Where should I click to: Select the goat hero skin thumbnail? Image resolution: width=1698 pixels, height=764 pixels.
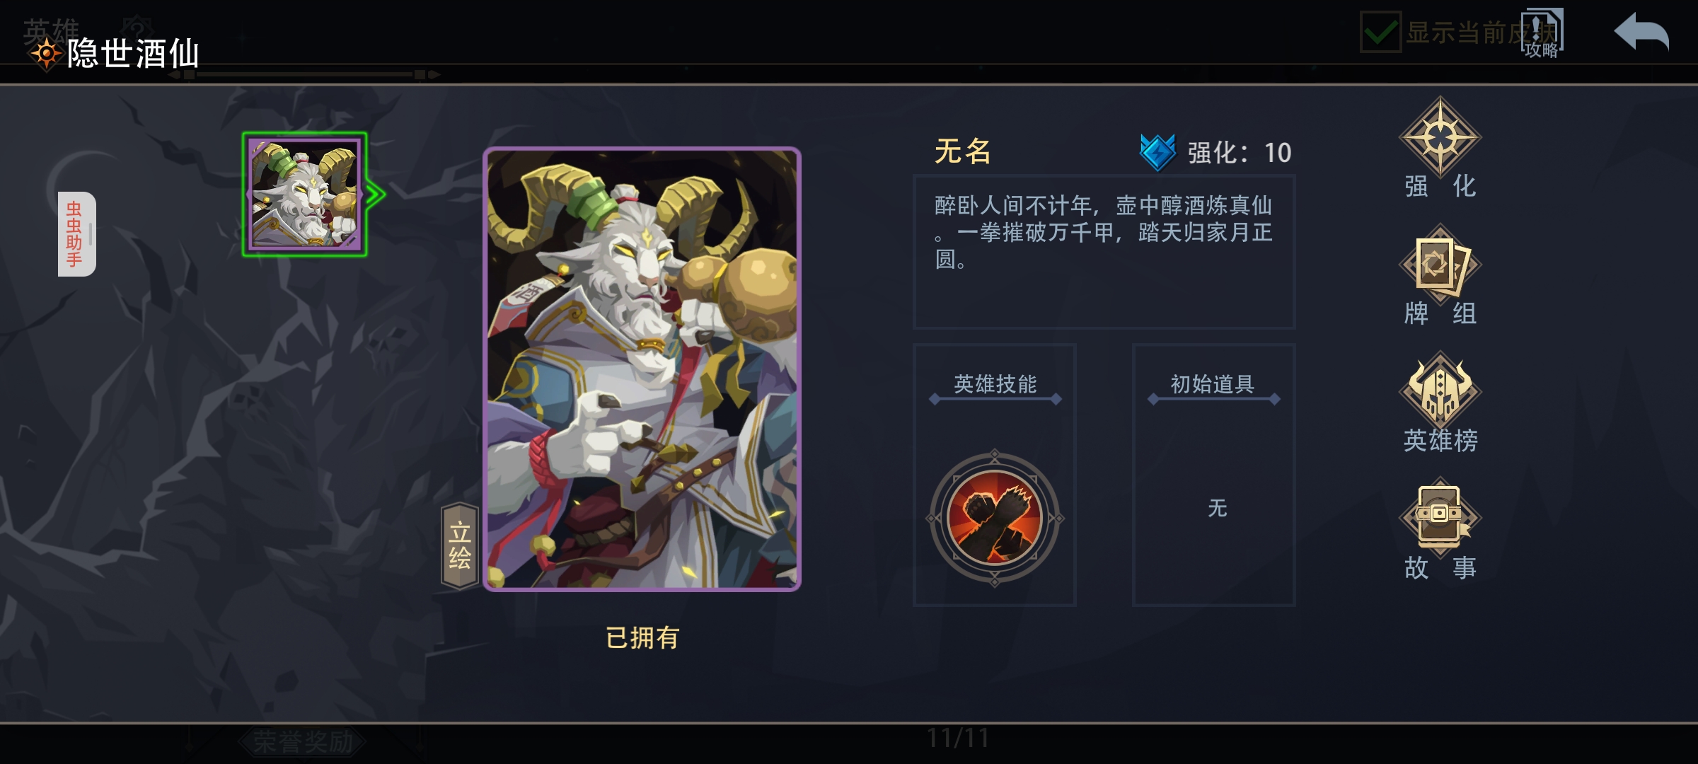(x=304, y=194)
